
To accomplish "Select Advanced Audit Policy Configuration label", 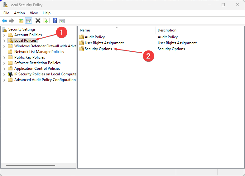I will 45,80.
